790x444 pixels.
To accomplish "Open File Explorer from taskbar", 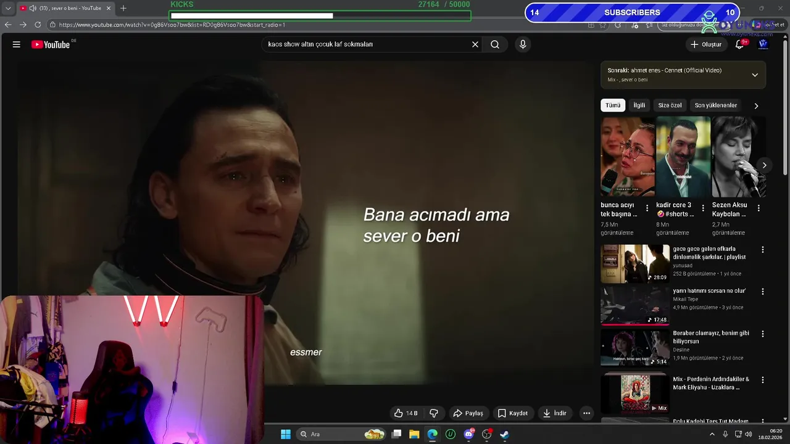I will 414,434.
